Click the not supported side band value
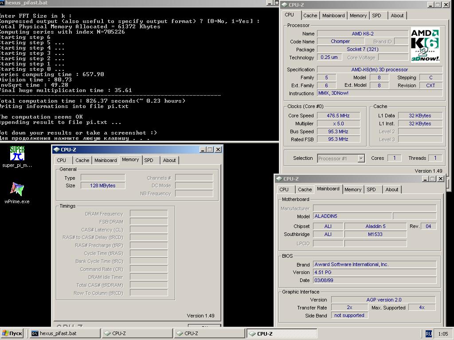454x340 pixels. pos(349,315)
